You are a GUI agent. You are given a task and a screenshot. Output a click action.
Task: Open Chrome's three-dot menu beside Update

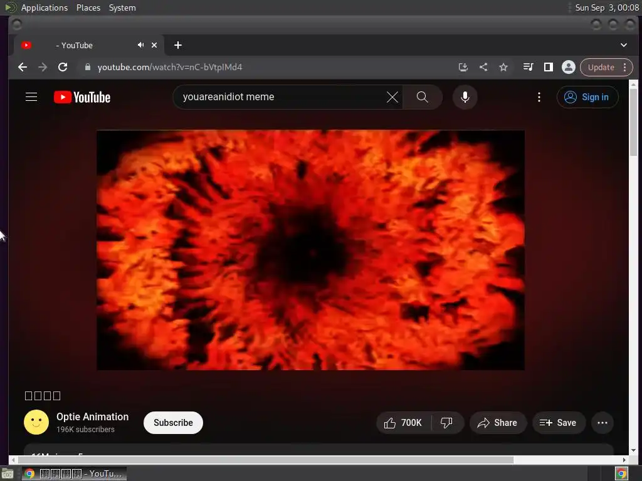click(x=625, y=67)
